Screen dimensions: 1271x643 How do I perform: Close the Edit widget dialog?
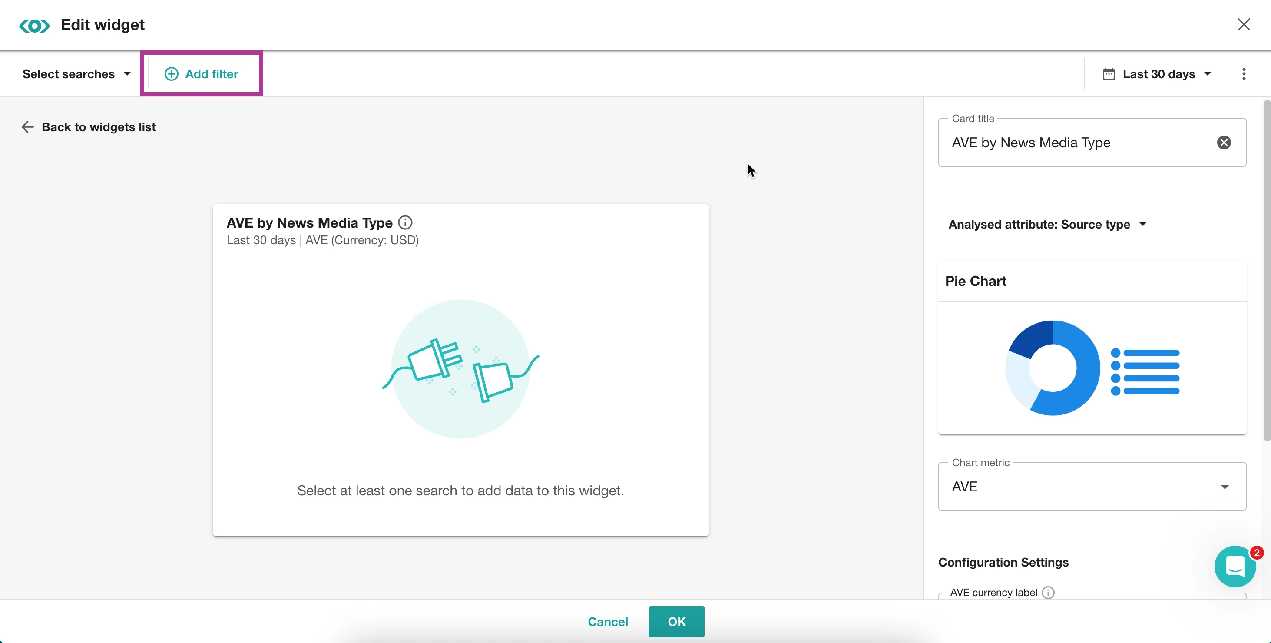pos(1243,25)
